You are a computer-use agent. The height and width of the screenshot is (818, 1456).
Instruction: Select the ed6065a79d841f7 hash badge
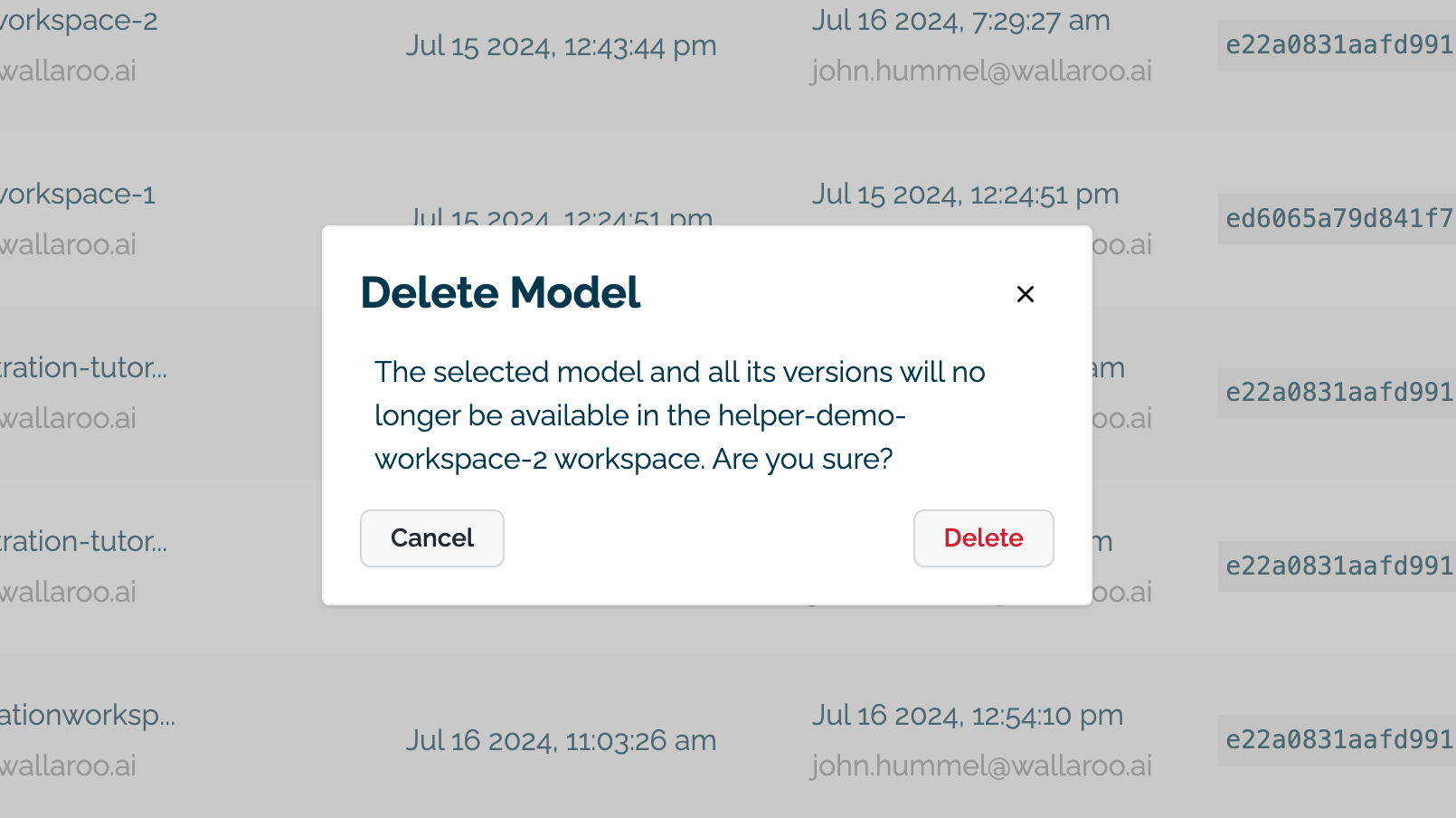pyautogui.click(x=1338, y=219)
